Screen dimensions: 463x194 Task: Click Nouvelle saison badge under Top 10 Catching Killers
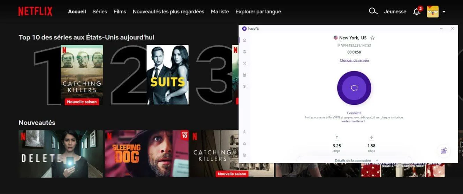point(82,102)
